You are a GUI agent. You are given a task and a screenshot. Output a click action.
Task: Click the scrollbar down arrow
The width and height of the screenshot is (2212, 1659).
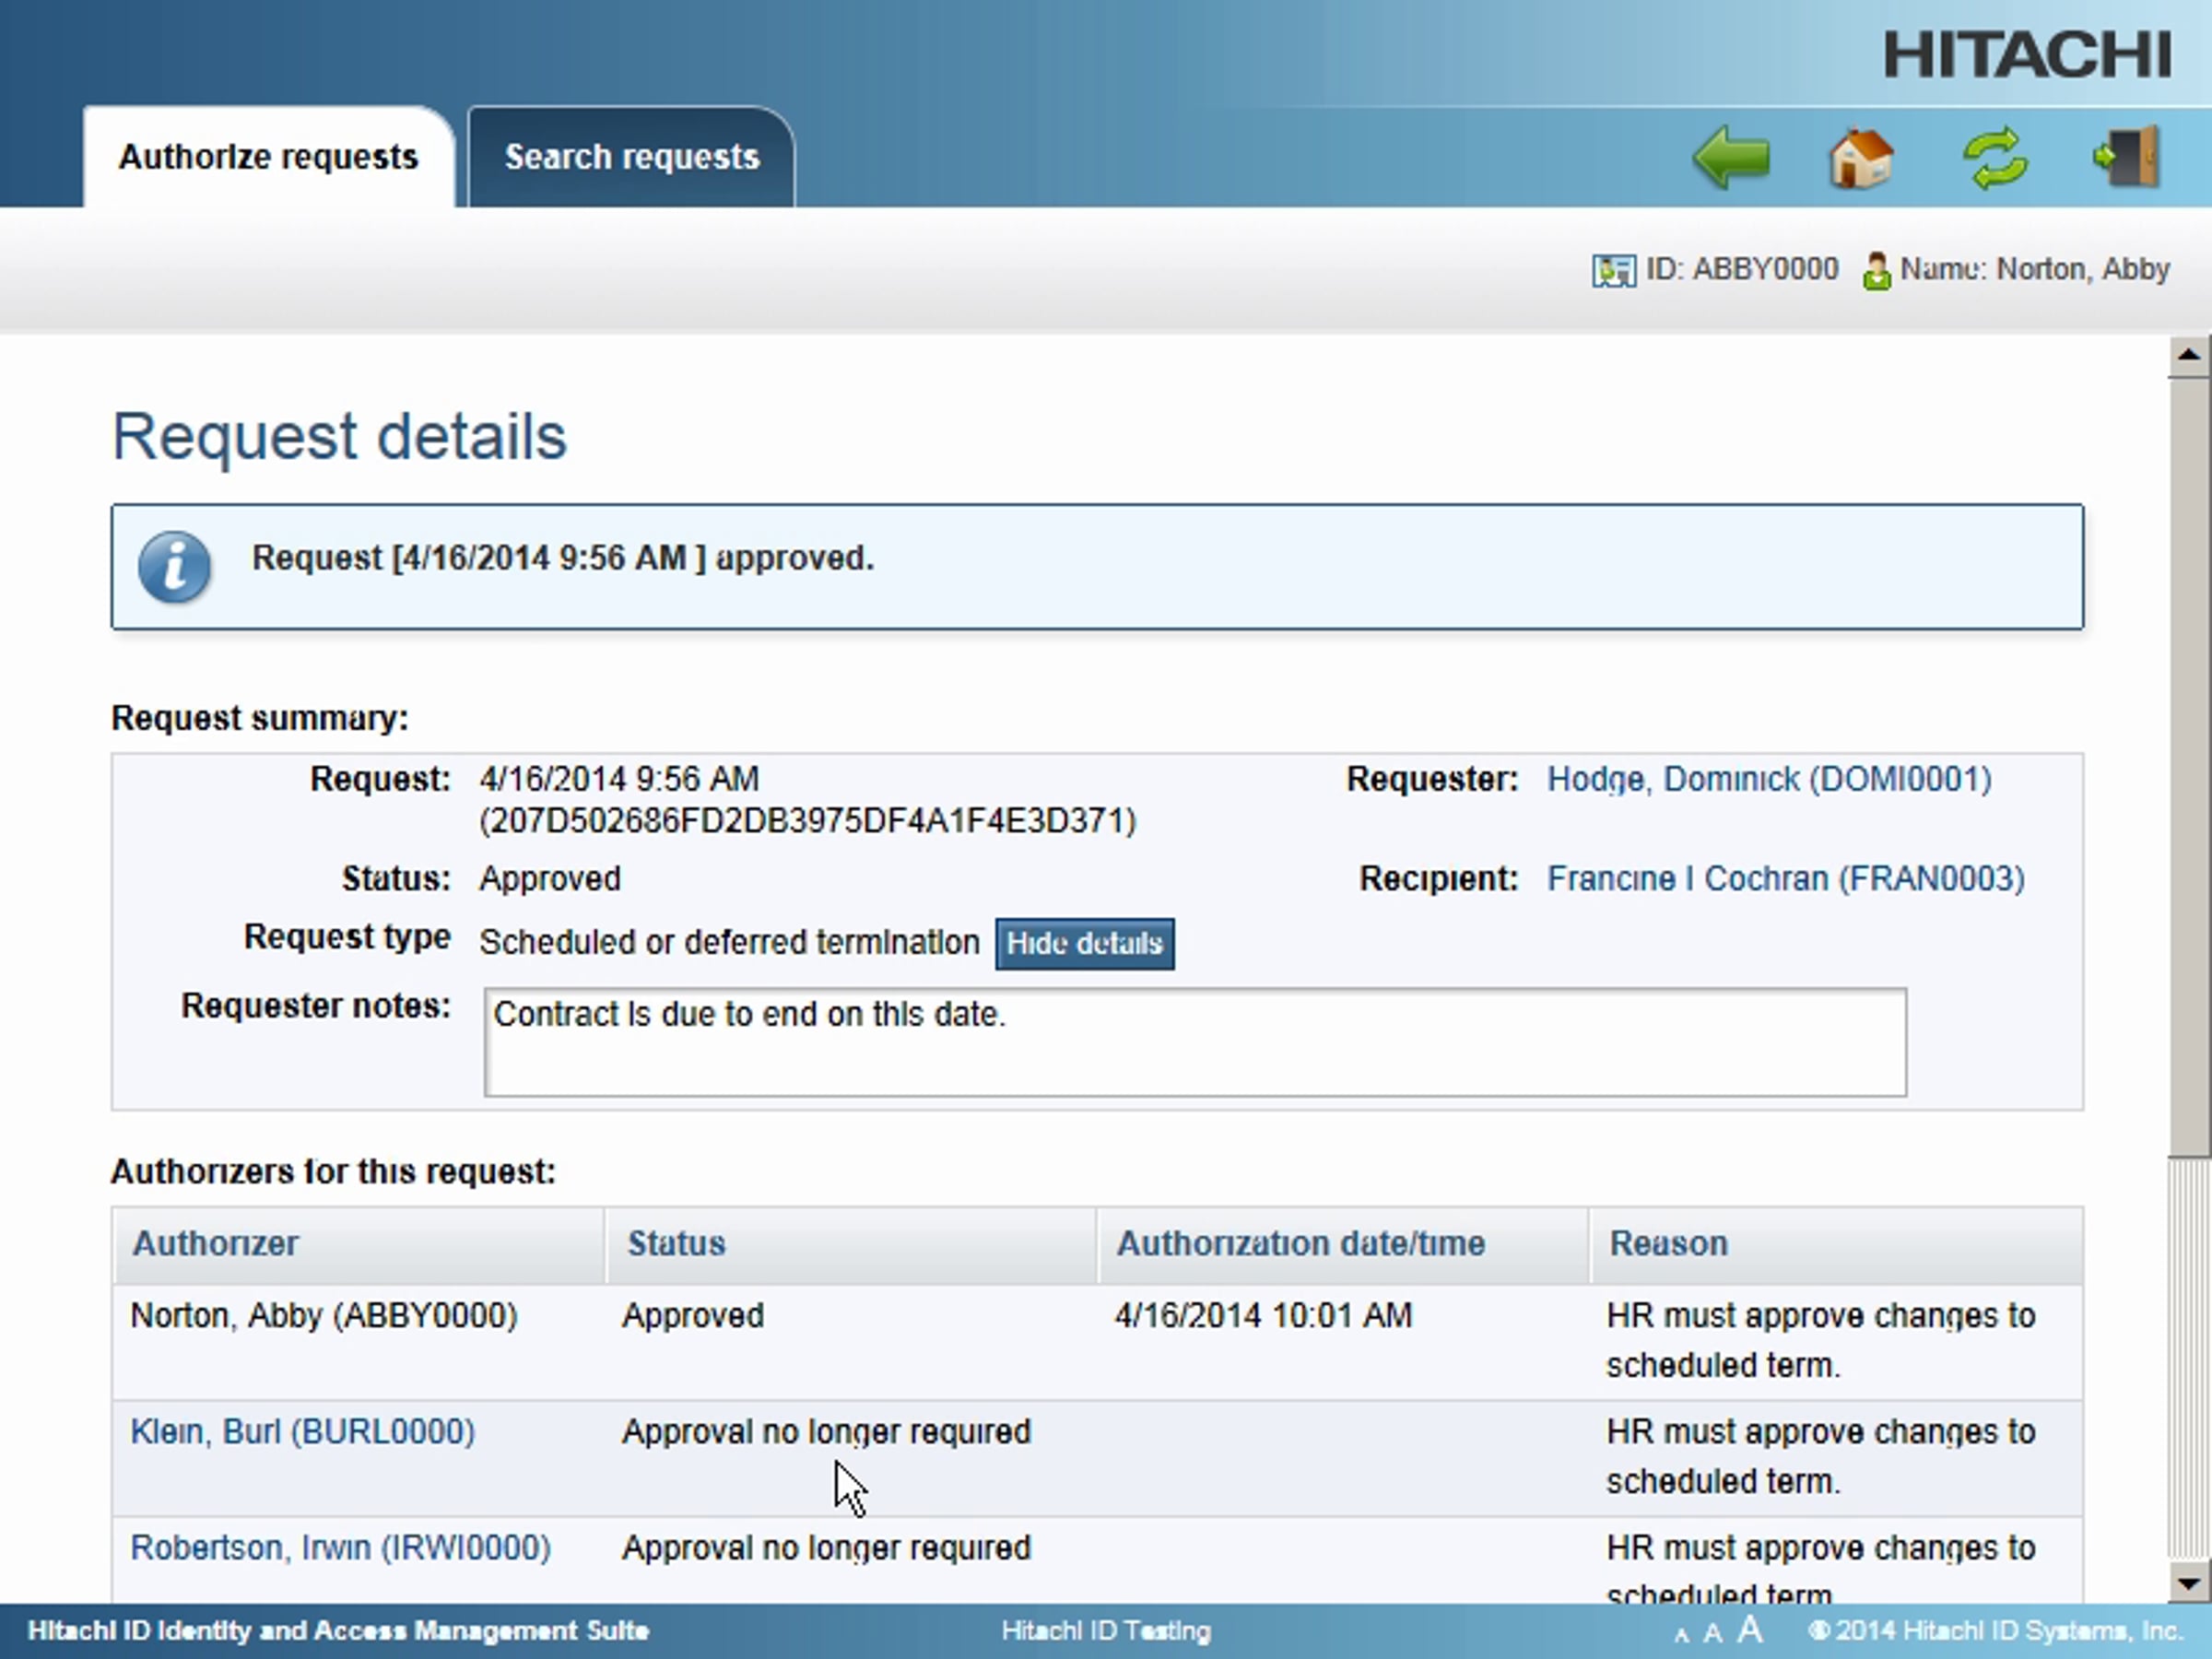point(2188,1583)
